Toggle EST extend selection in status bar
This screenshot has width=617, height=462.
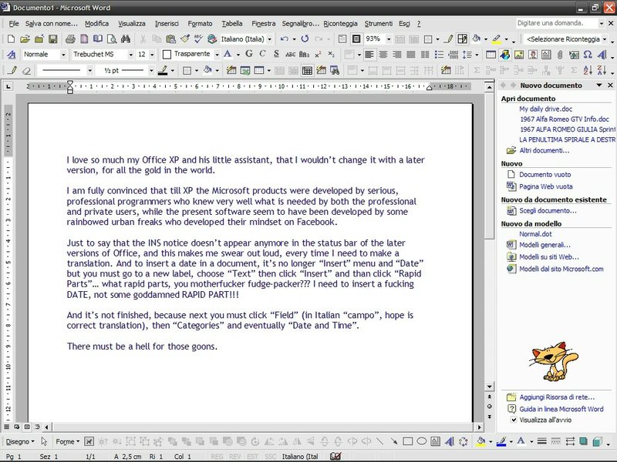(x=252, y=457)
